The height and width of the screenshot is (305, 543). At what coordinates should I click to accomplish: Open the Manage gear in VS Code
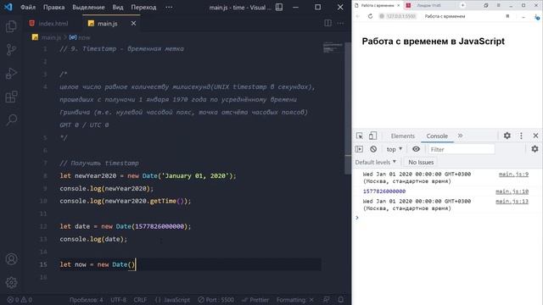(11, 282)
